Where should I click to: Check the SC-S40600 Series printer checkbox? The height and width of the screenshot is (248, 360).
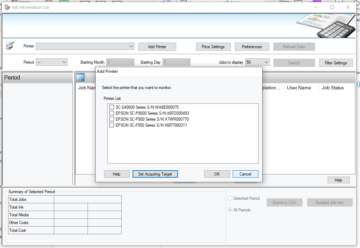pyautogui.click(x=111, y=107)
